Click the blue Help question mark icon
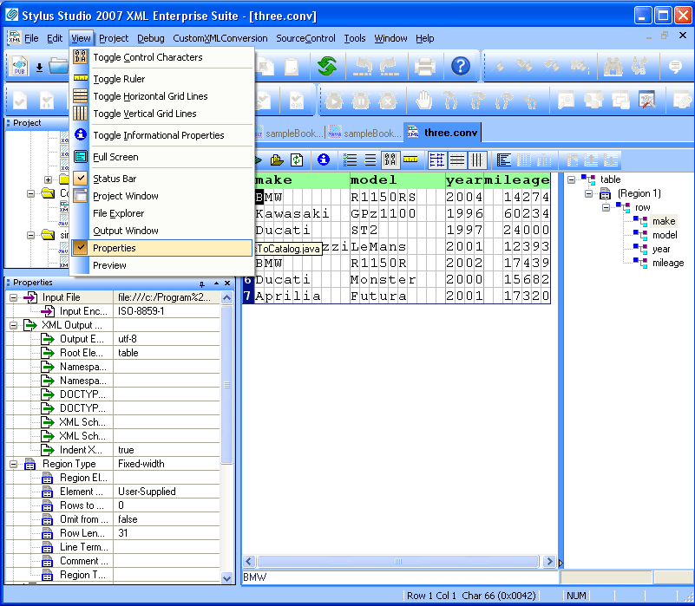695x606 pixels. 461,66
